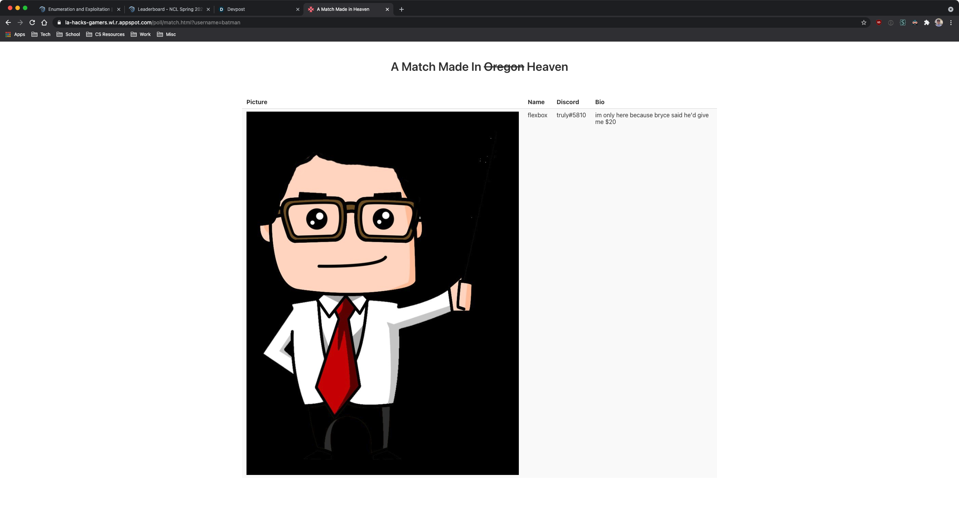Open the Extensions puzzle piece menu
959x530 pixels.
coord(927,22)
